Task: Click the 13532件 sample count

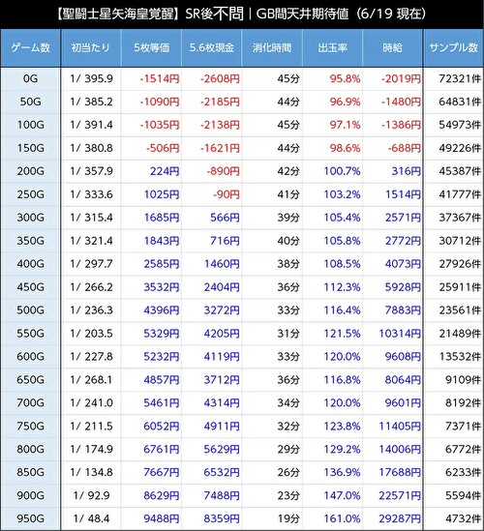Action: [x=460, y=357]
